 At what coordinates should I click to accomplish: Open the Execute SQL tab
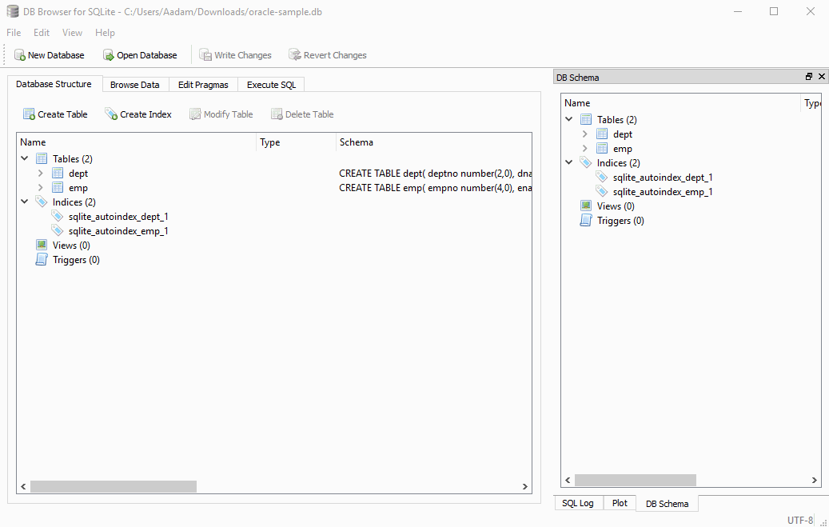point(269,84)
